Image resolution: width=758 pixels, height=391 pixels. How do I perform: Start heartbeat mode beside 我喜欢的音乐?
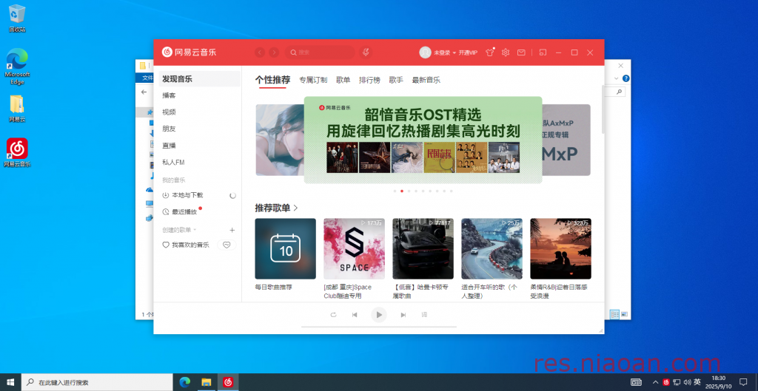pos(227,245)
